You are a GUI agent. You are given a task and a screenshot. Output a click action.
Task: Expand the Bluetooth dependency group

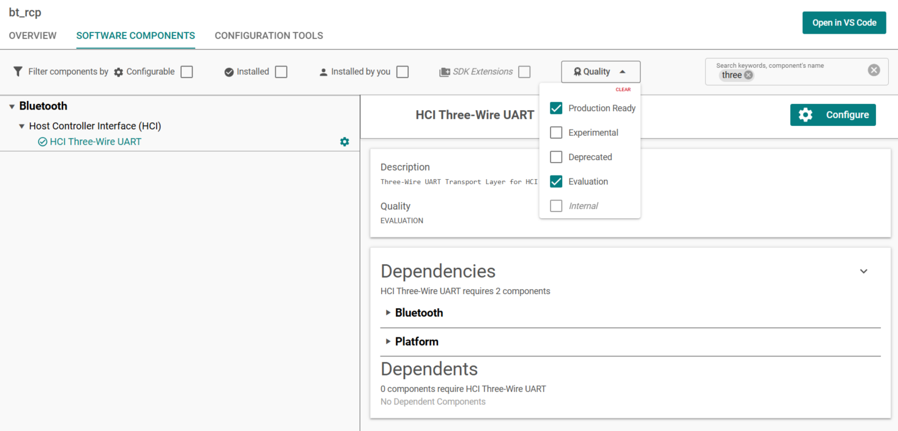point(388,313)
